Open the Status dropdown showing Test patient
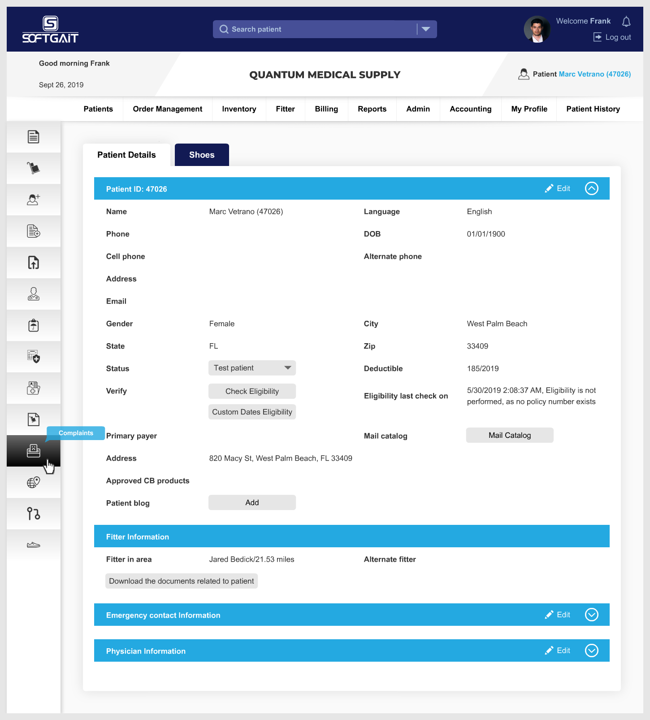 252,368
